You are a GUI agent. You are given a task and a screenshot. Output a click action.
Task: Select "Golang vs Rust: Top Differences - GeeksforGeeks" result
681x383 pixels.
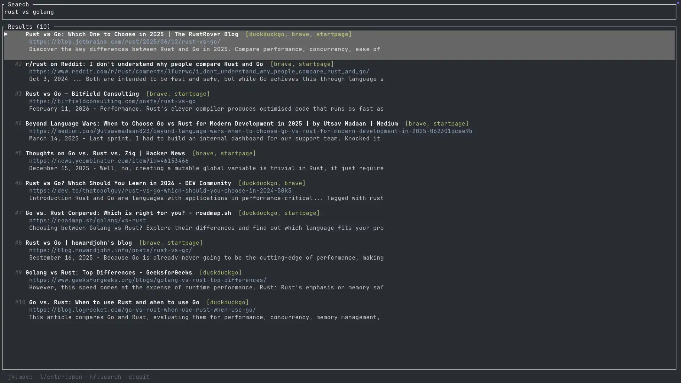tap(109, 273)
